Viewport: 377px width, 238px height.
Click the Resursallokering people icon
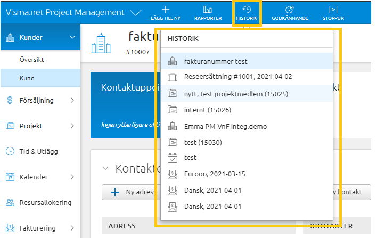pos(10,202)
